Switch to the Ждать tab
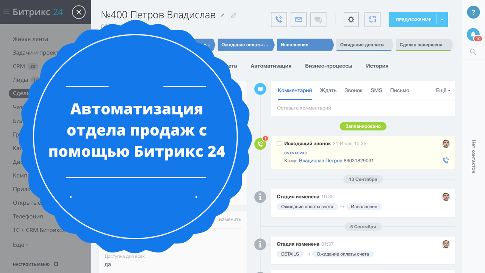This screenshot has height=273, width=485. click(328, 90)
